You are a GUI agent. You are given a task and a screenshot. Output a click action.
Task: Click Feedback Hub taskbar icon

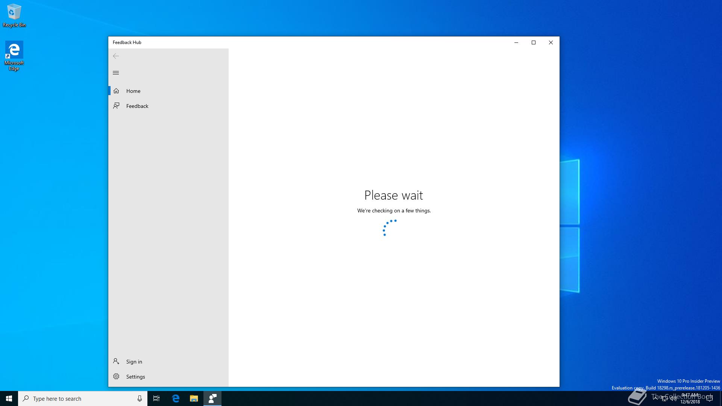point(212,398)
